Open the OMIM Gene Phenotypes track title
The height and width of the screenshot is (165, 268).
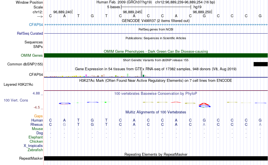pyautogui.click(x=156, y=51)
